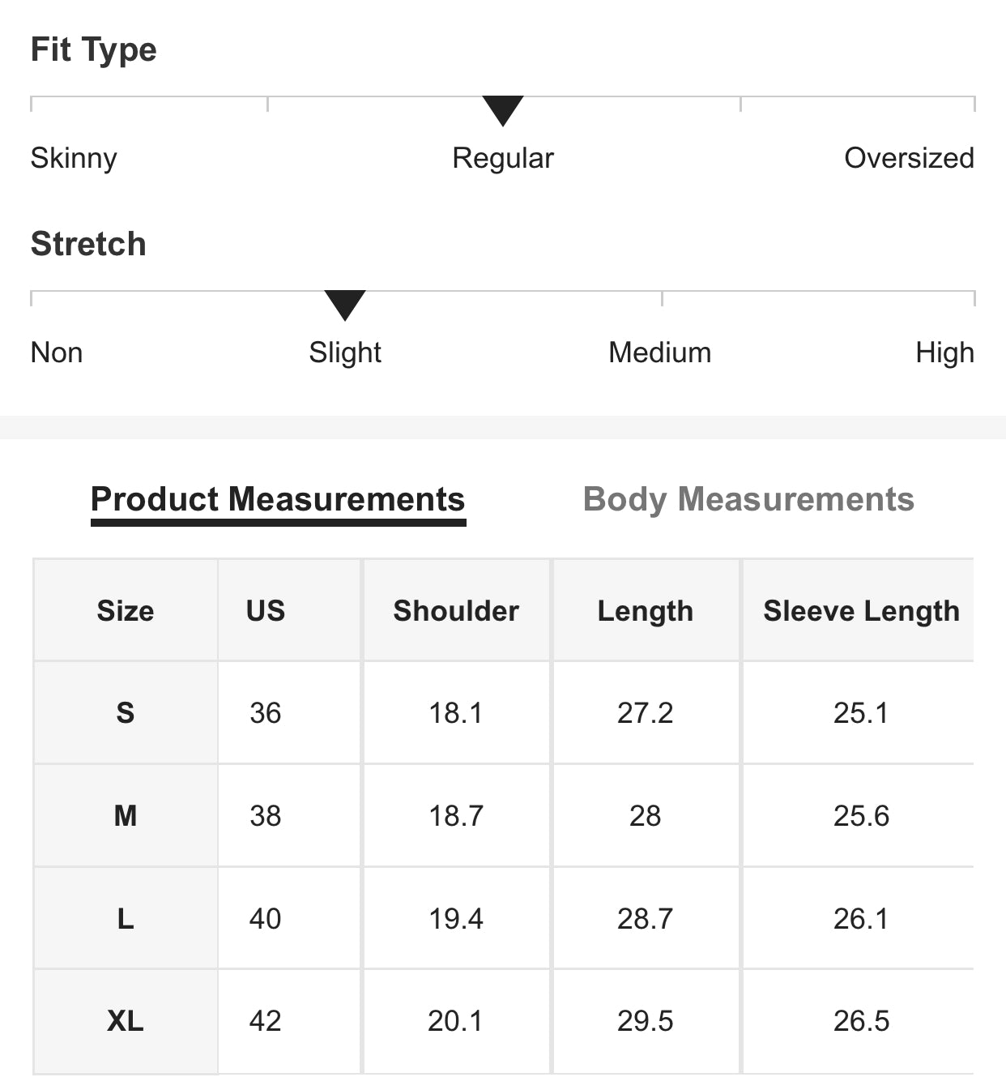The width and height of the screenshot is (1006, 1077).
Task: Select the L size row cell
Action: (x=126, y=918)
